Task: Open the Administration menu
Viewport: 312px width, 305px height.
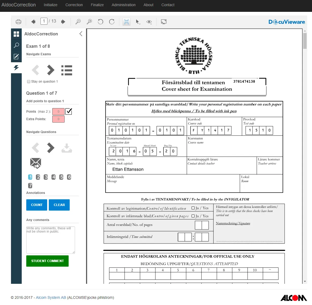Action: (x=124, y=5)
